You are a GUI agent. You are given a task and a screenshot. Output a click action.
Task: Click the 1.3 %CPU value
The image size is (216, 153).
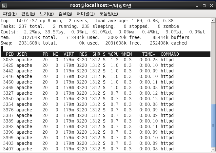click(115, 60)
